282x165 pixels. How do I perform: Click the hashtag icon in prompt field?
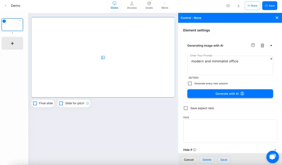tap(271, 59)
